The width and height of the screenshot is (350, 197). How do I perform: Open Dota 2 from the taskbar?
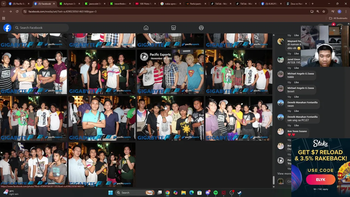(x=224, y=193)
